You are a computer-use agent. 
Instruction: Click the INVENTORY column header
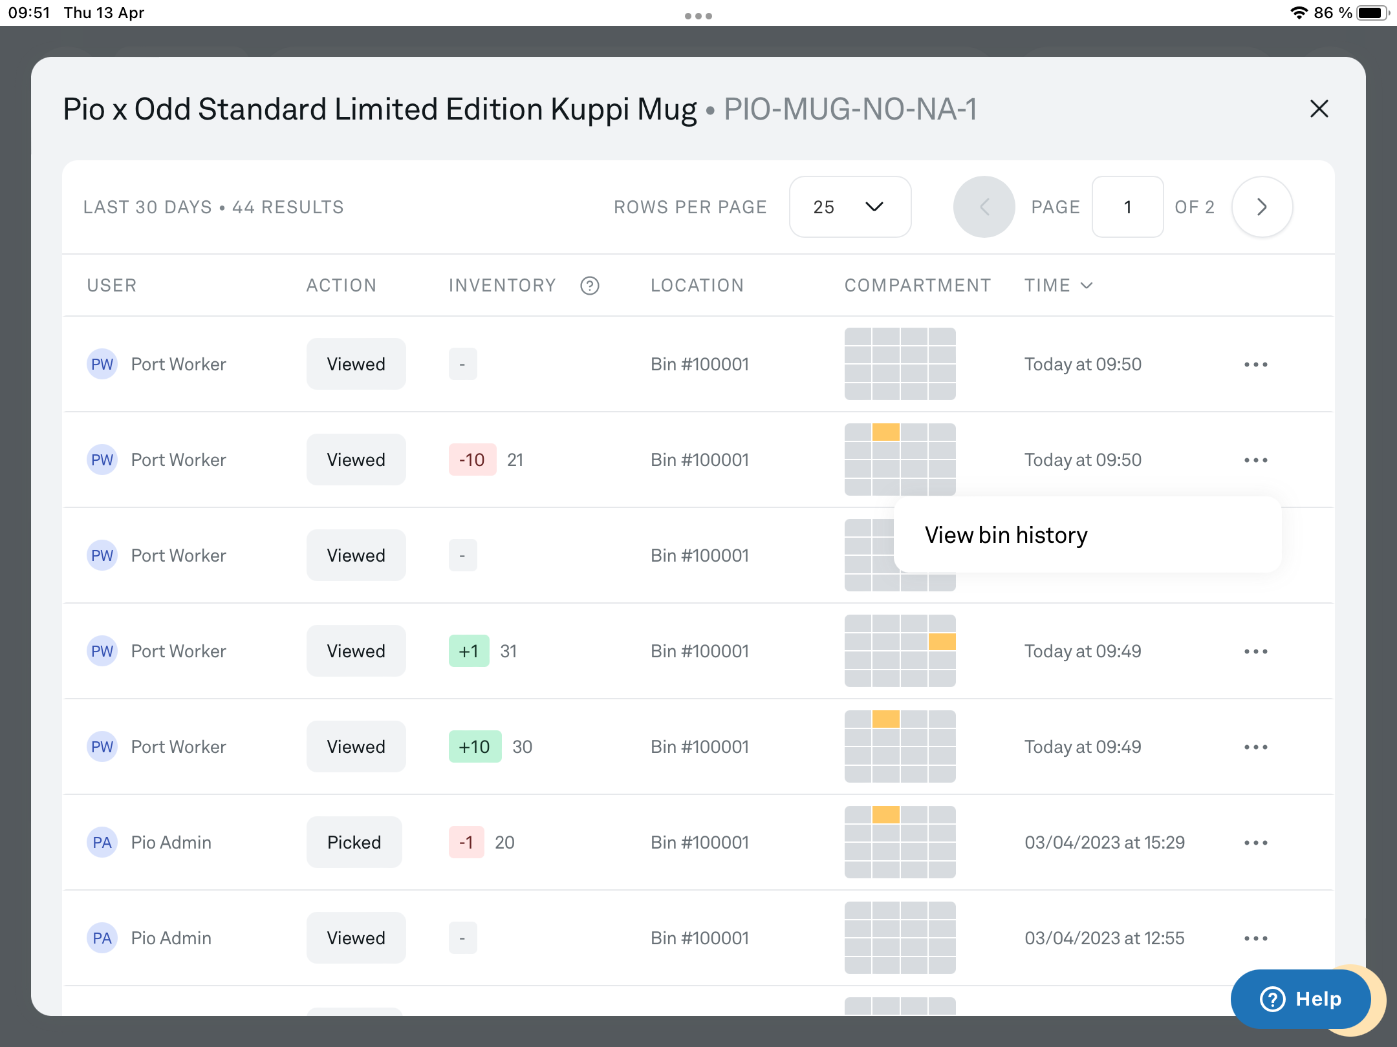(502, 285)
